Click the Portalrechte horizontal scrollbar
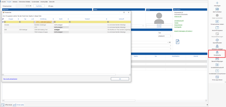The width and height of the screenshot is (226, 107). 60,75
